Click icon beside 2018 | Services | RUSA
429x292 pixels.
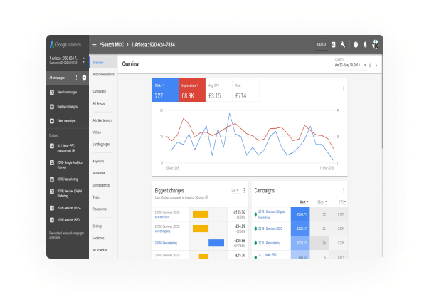(52, 208)
